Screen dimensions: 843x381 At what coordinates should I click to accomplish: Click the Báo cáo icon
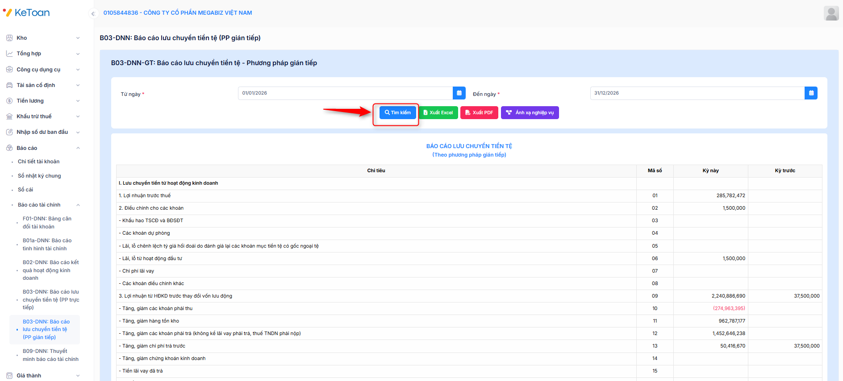(9, 148)
